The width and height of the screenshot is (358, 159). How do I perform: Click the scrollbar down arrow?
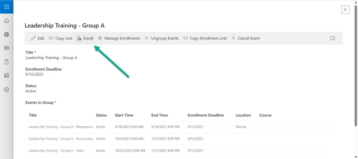pyautogui.click(x=356, y=157)
